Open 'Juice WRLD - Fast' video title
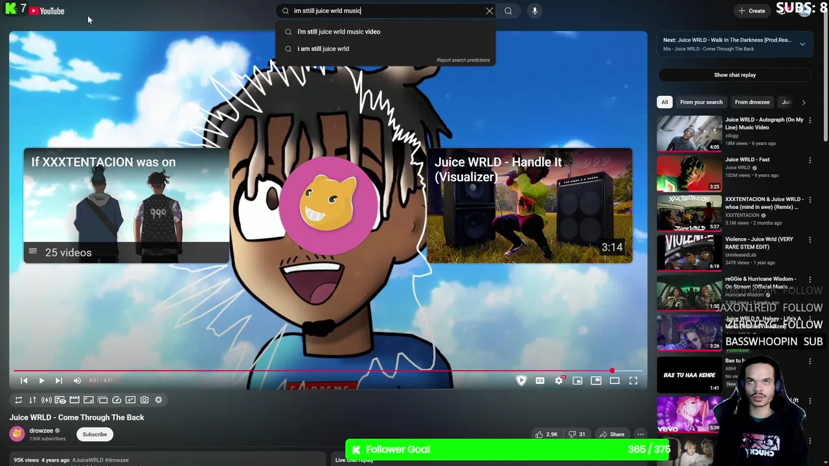Image resolution: width=829 pixels, height=466 pixels. coord(747,160)
